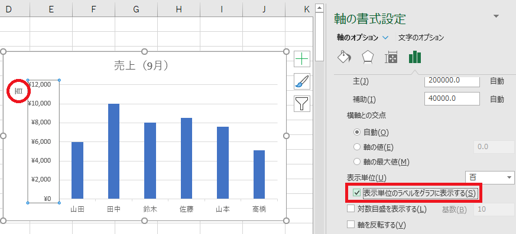
Task: Open the task pane options arrow
Action: [x=496, y=16]
